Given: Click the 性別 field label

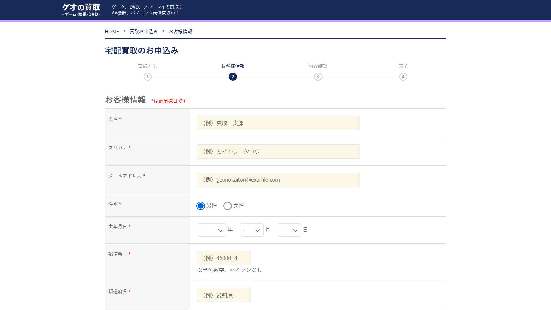Looking at the screenshot, I should point(115,204).
